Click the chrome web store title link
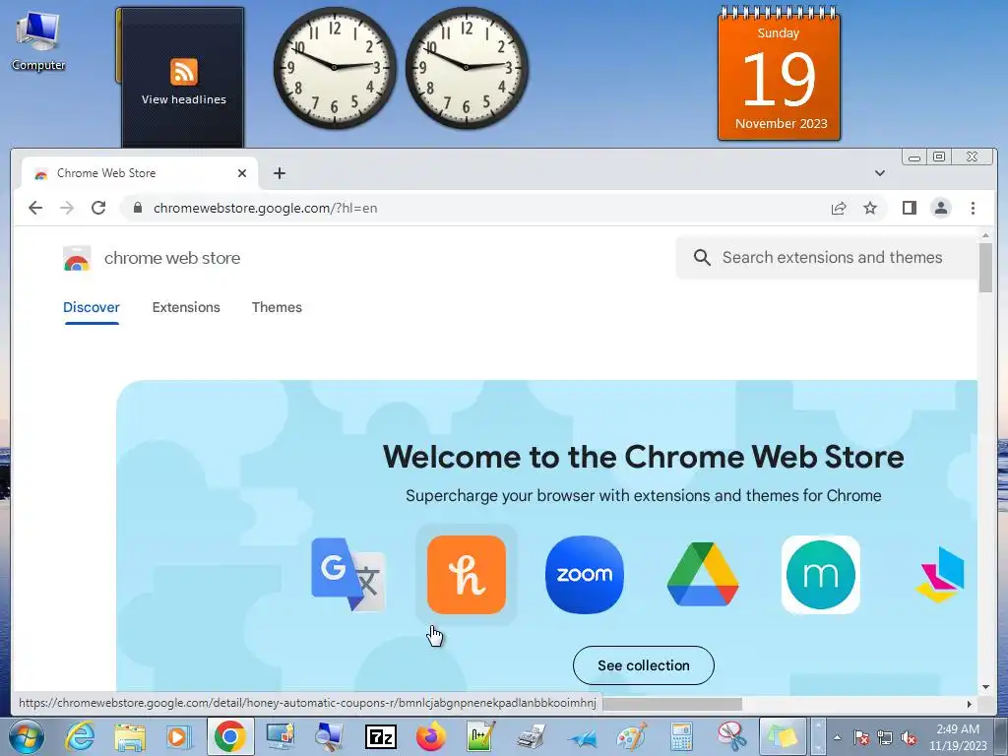1008x756 pixels. coord(172,258)
